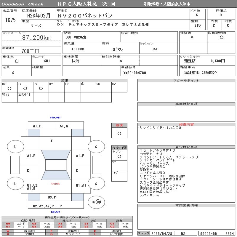Click the check date 2025/04/28

pyautogui.click(x=162, y=233)
